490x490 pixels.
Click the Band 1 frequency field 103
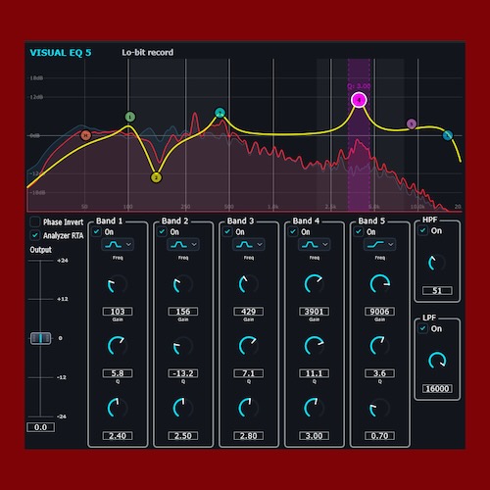[118, 312]
